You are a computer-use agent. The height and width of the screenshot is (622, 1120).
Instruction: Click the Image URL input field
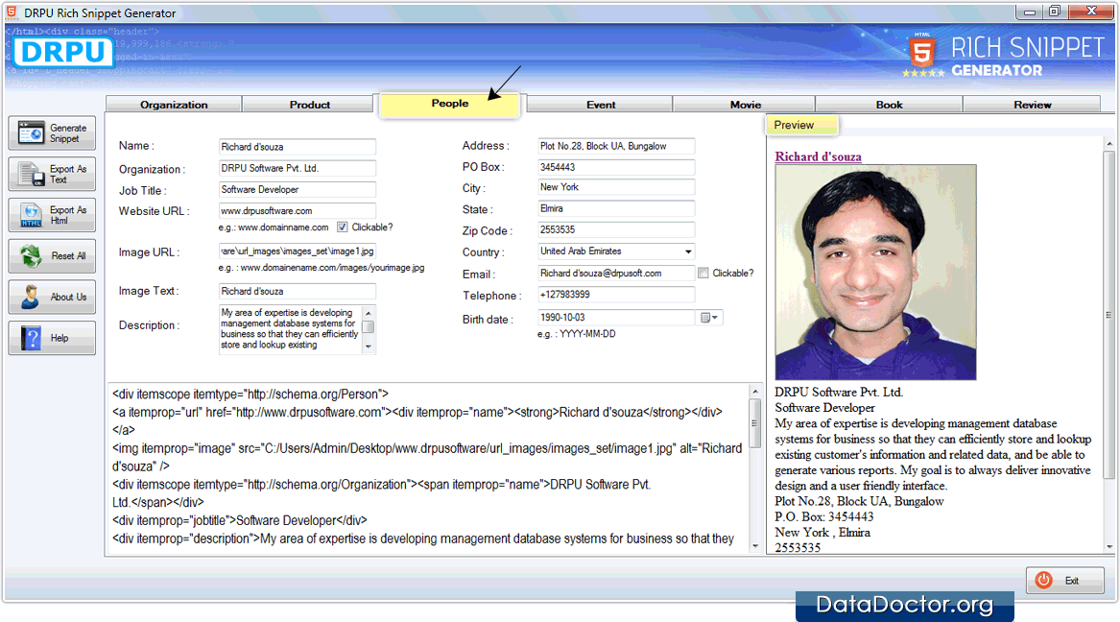298,251
